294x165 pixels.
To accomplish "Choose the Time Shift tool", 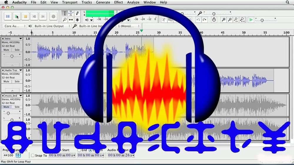I will (71, 20).
